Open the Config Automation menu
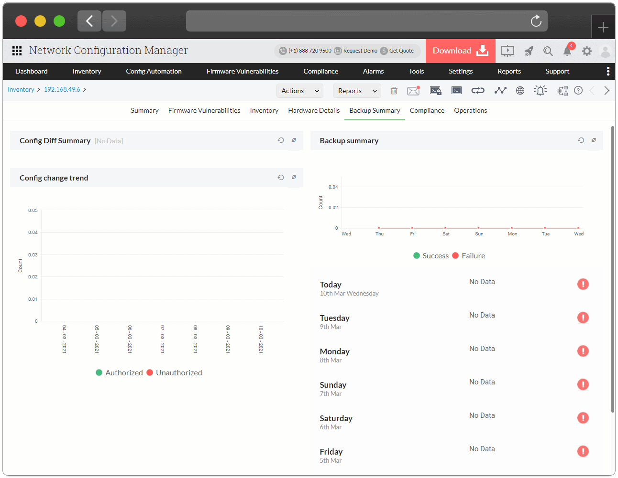Screen dimensions: 618x478 coord(154,71)
